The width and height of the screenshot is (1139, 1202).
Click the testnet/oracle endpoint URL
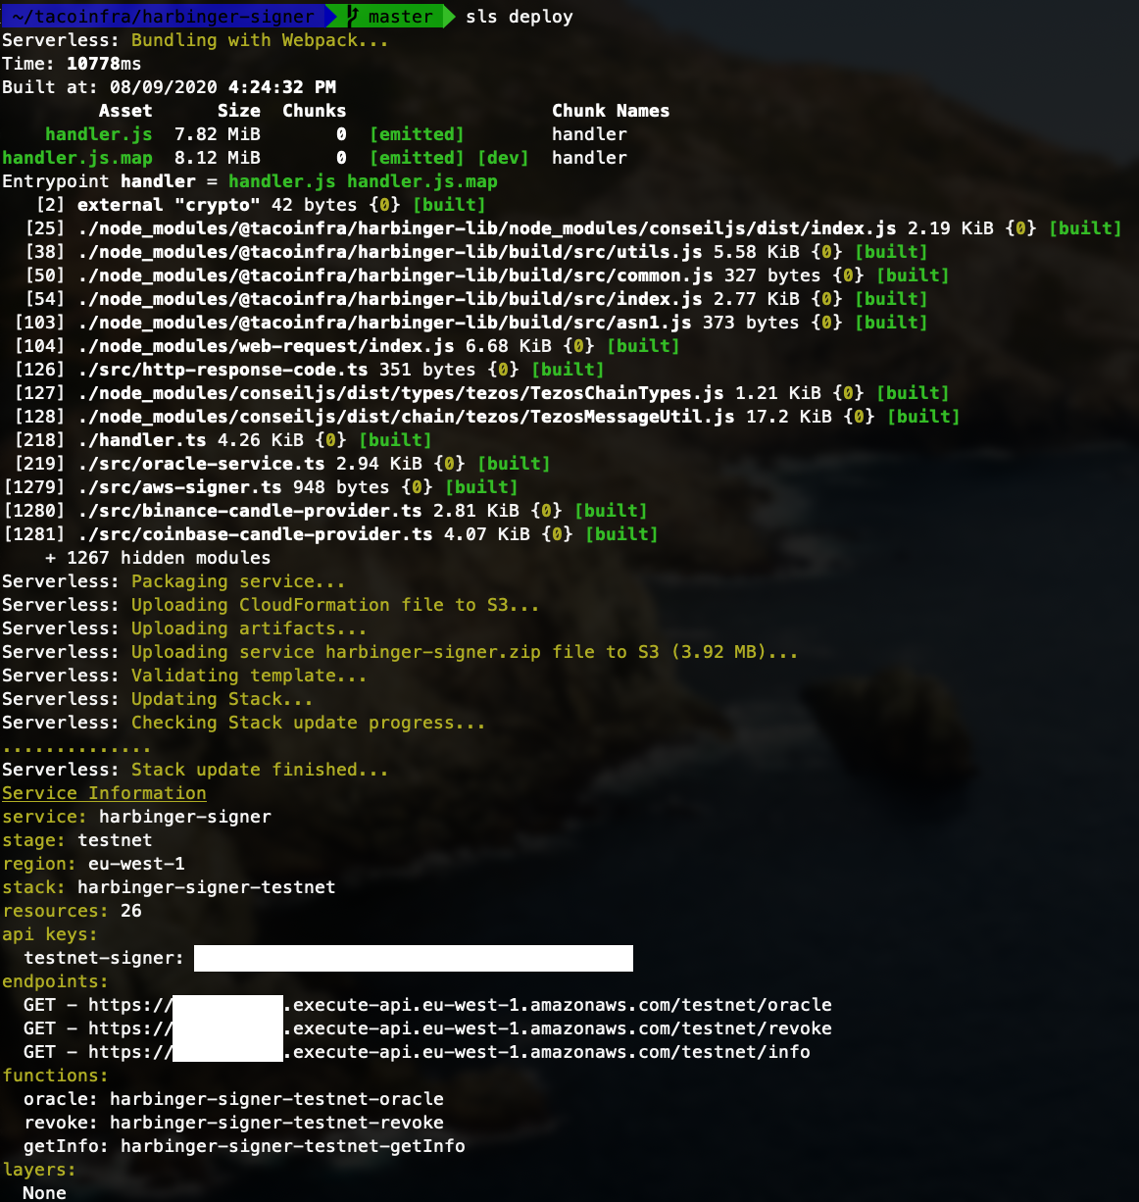coord(460,1005)
